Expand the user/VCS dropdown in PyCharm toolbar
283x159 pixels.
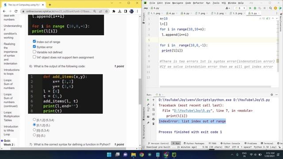(228, 8)
